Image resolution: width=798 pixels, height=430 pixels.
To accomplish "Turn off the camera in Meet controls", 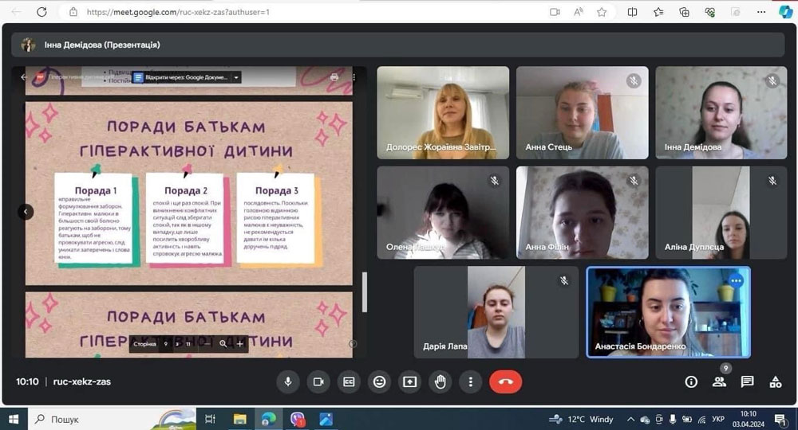I will (x=318, y=381).
